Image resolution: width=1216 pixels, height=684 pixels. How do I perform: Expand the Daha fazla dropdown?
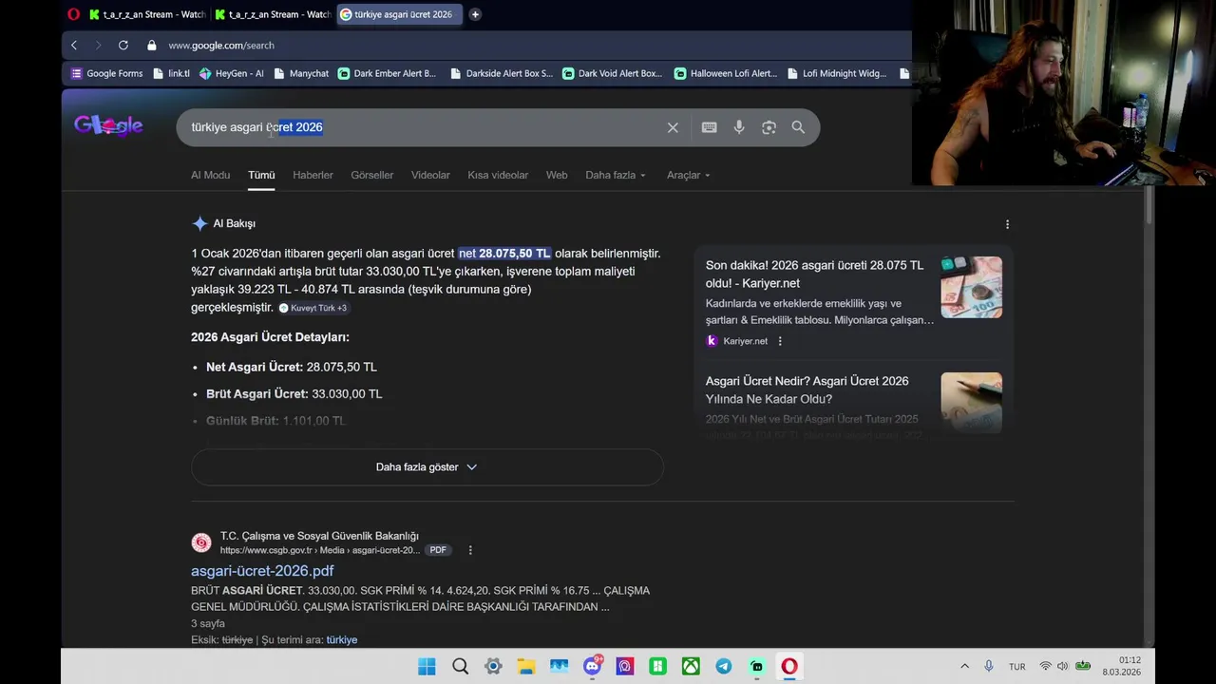616,175
